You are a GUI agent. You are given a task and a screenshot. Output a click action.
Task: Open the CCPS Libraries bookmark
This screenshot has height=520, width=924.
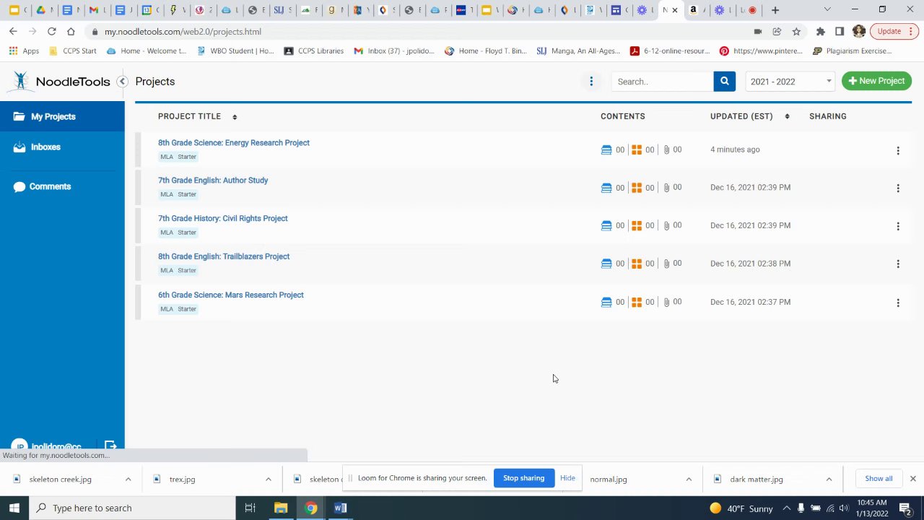pyautogui.click(x=313, y=51)
